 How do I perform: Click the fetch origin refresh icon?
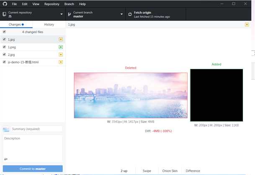tap(130, 14)
